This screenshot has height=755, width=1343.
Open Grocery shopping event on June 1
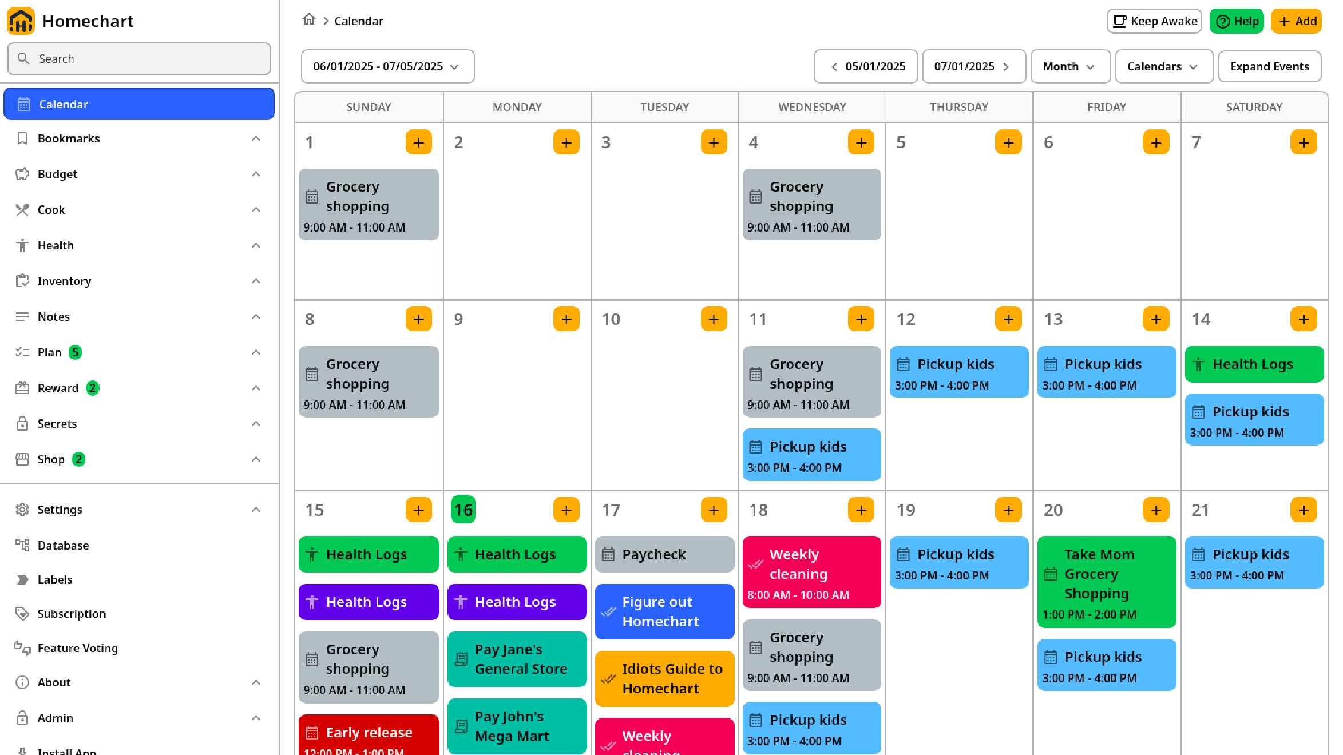tap(369, 204)
